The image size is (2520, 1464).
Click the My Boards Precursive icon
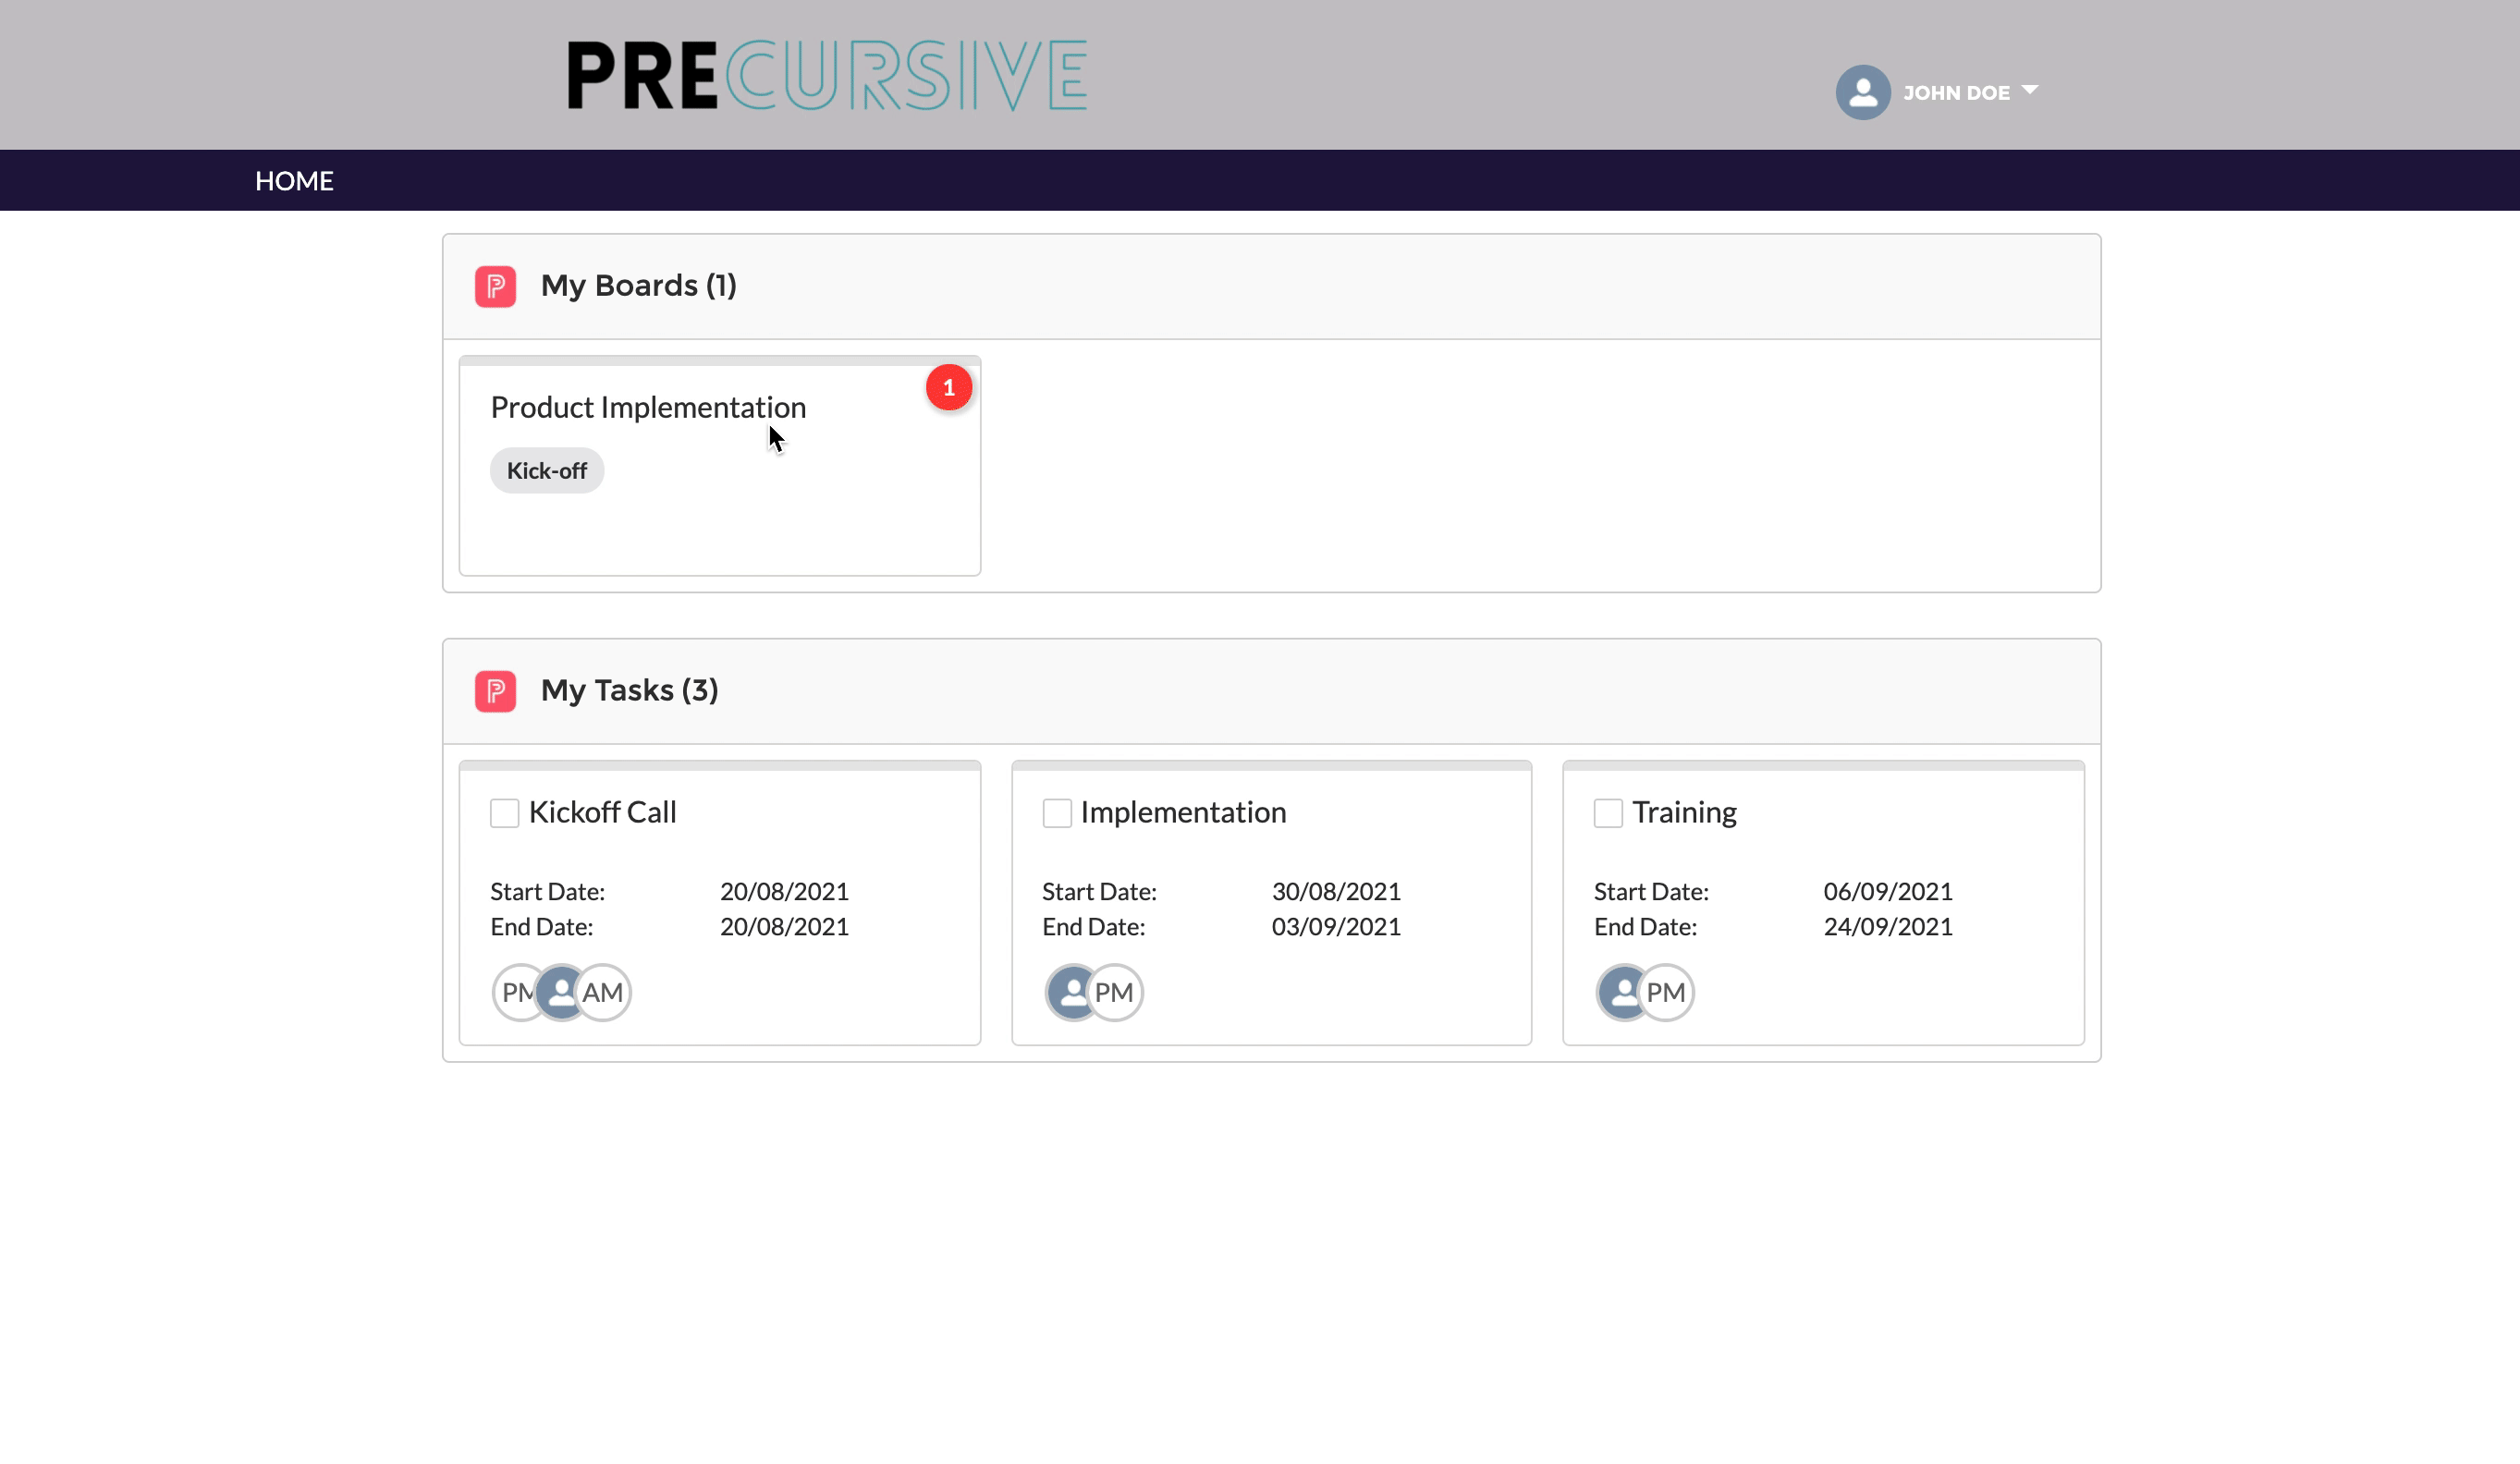click(x=495, y=286)
